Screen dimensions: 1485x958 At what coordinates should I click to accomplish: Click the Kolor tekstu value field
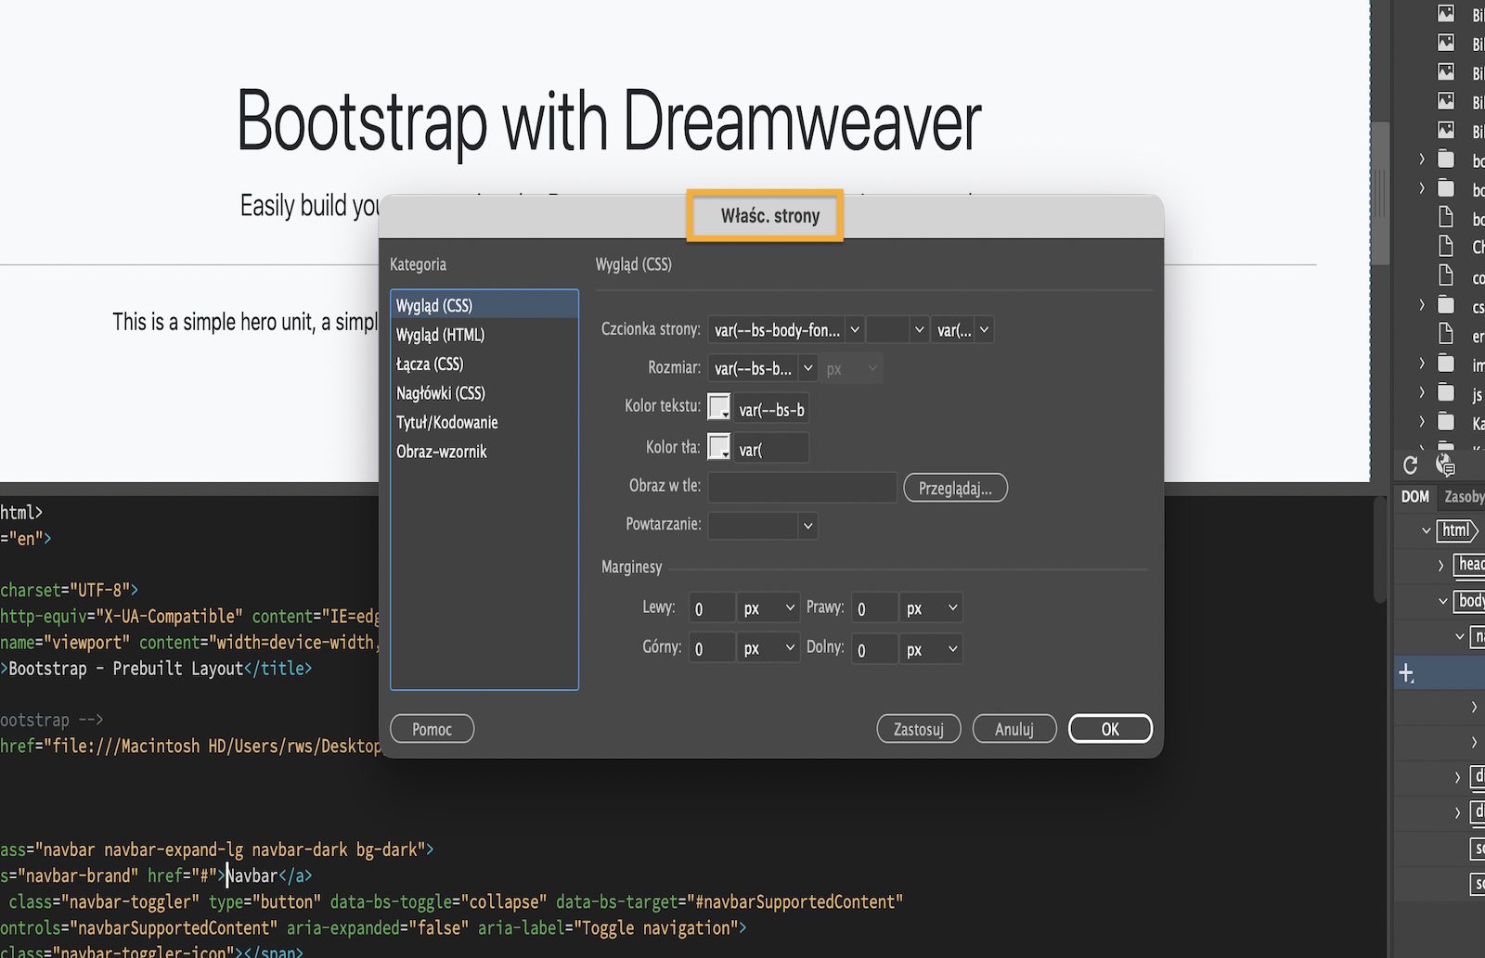pos(771,409)
